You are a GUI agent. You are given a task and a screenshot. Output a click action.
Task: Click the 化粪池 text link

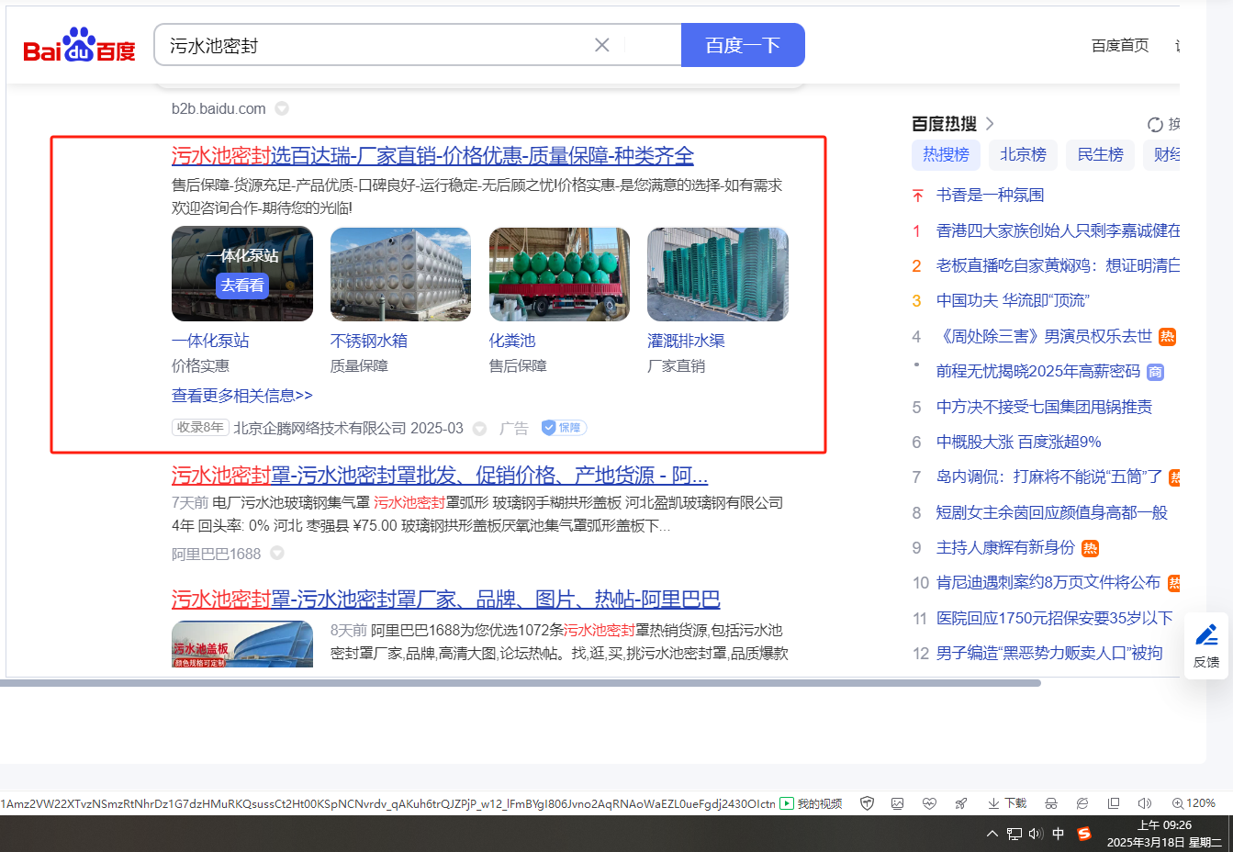(x=512, y=341)
